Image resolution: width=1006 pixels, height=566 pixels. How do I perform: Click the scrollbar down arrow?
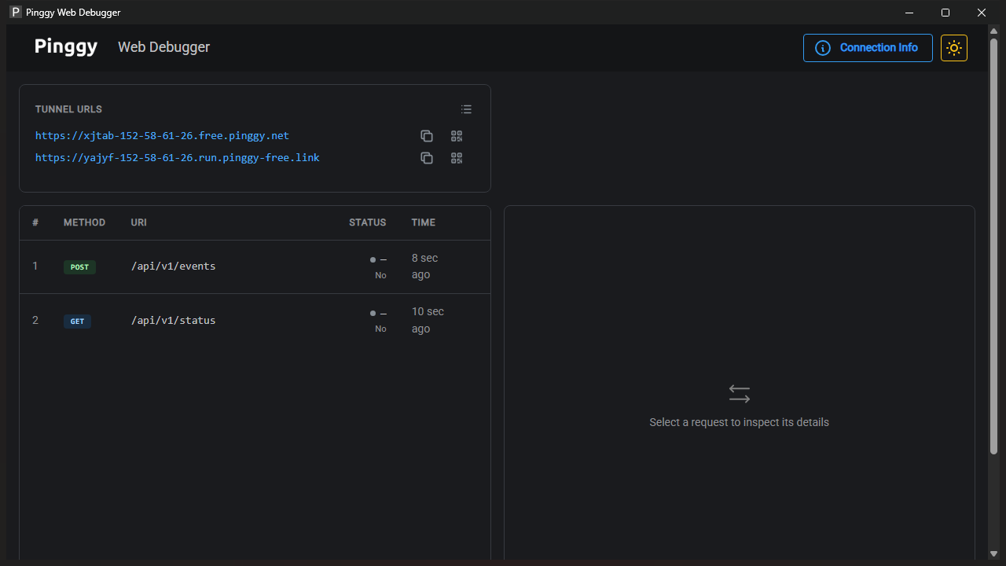pos(993,554)
